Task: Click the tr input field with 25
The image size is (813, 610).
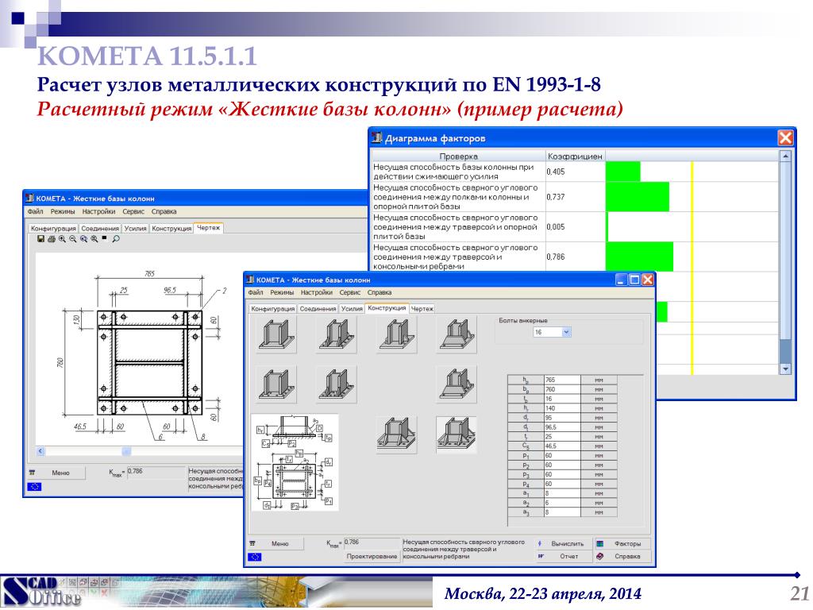Action: [x=561, y=437]
